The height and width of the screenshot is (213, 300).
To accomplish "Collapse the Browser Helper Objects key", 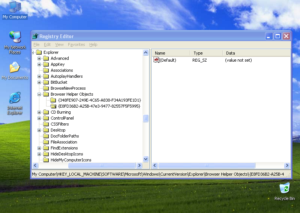I will (x=39, y=94).
